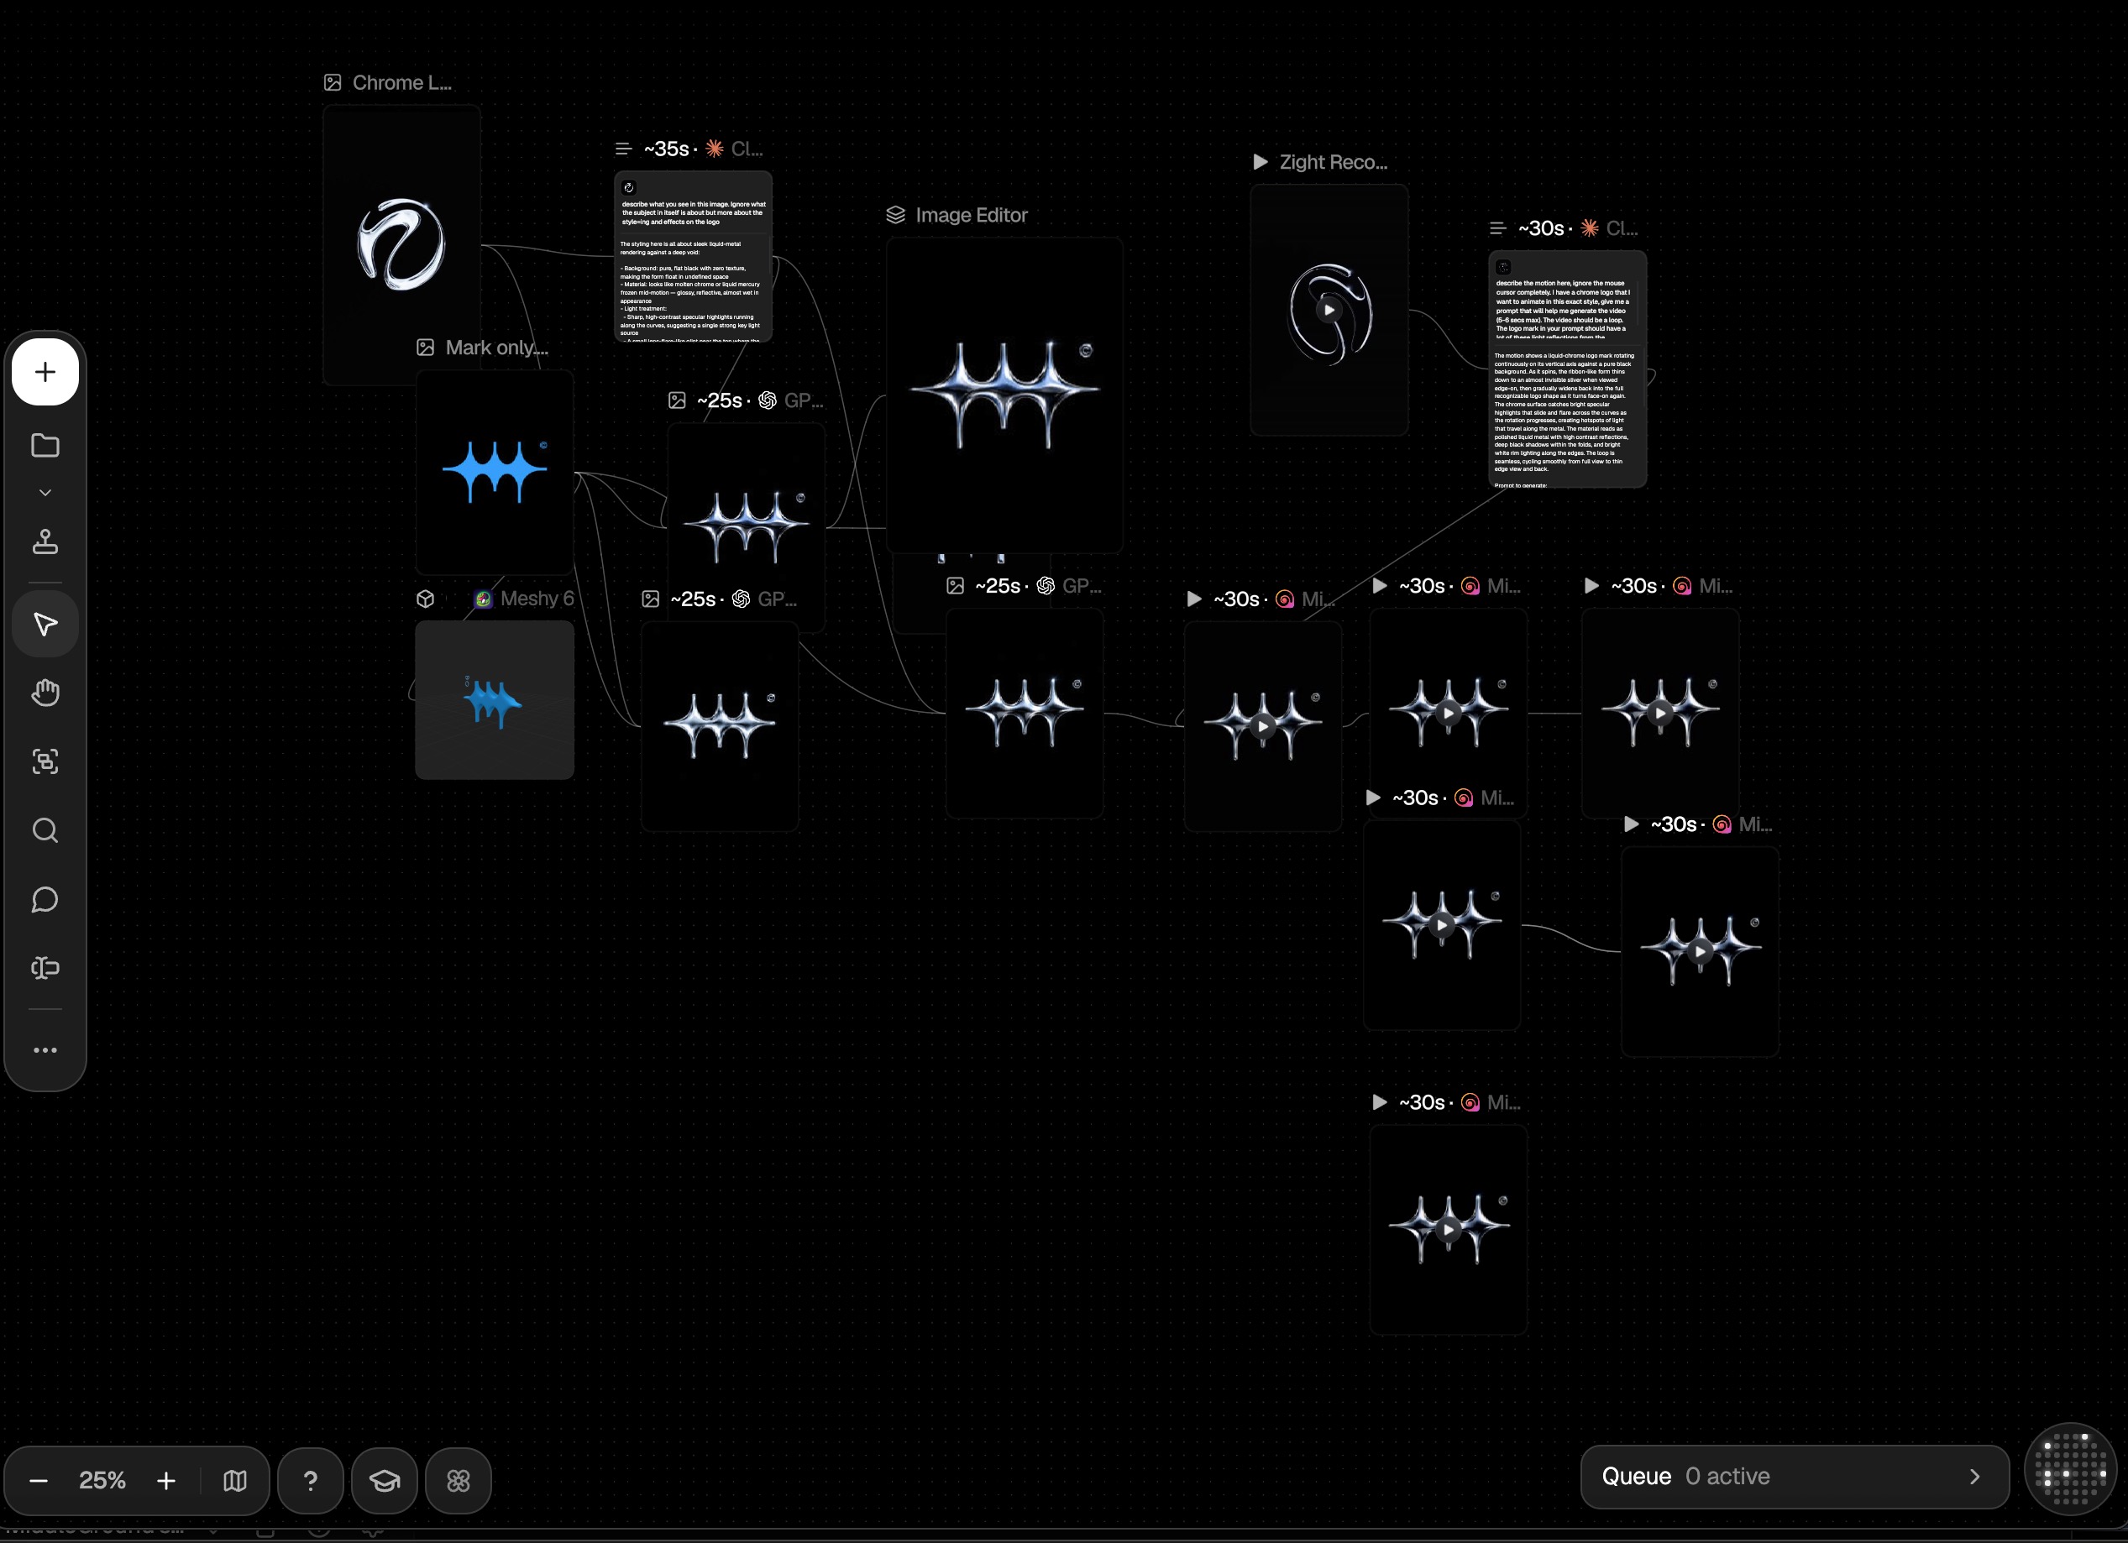Select the ~30s Claude motion description text node
Viewport: 2128px width, 1543px height.
click(x=1567, y=369)
